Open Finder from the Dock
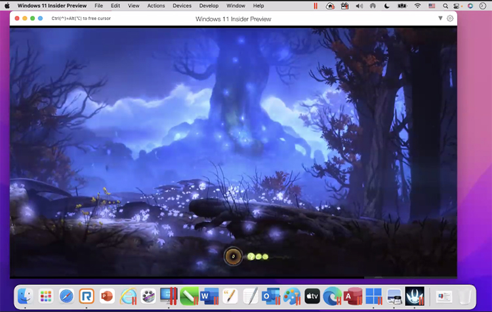The height and width of the screenshot is (312, 492). (x=25, y=296)
